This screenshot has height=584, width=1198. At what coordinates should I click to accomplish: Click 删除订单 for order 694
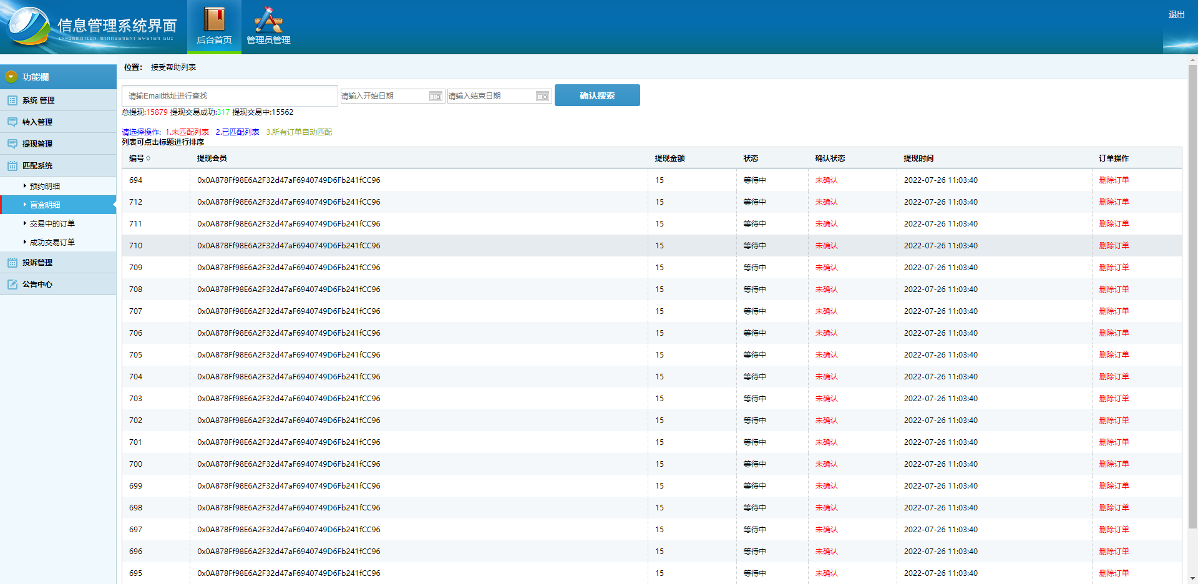coord(1114,180)
